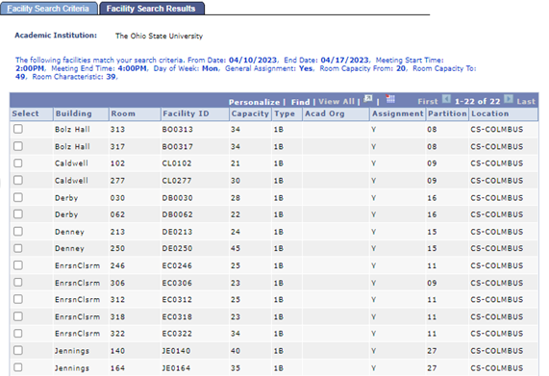
Task: Sort by Building column header
Action: pos(73,113)
